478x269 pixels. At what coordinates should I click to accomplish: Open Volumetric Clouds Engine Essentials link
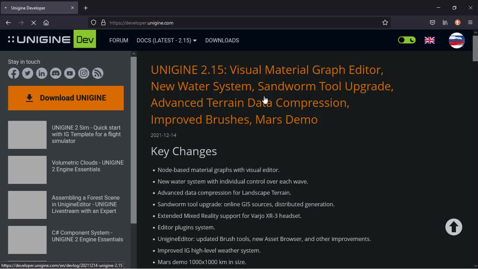[x=88, y=166]
